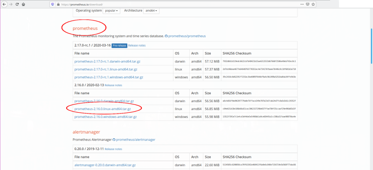The image size is (373, 170).
Task: Go forward to the next page
Action: coord(11,4)
